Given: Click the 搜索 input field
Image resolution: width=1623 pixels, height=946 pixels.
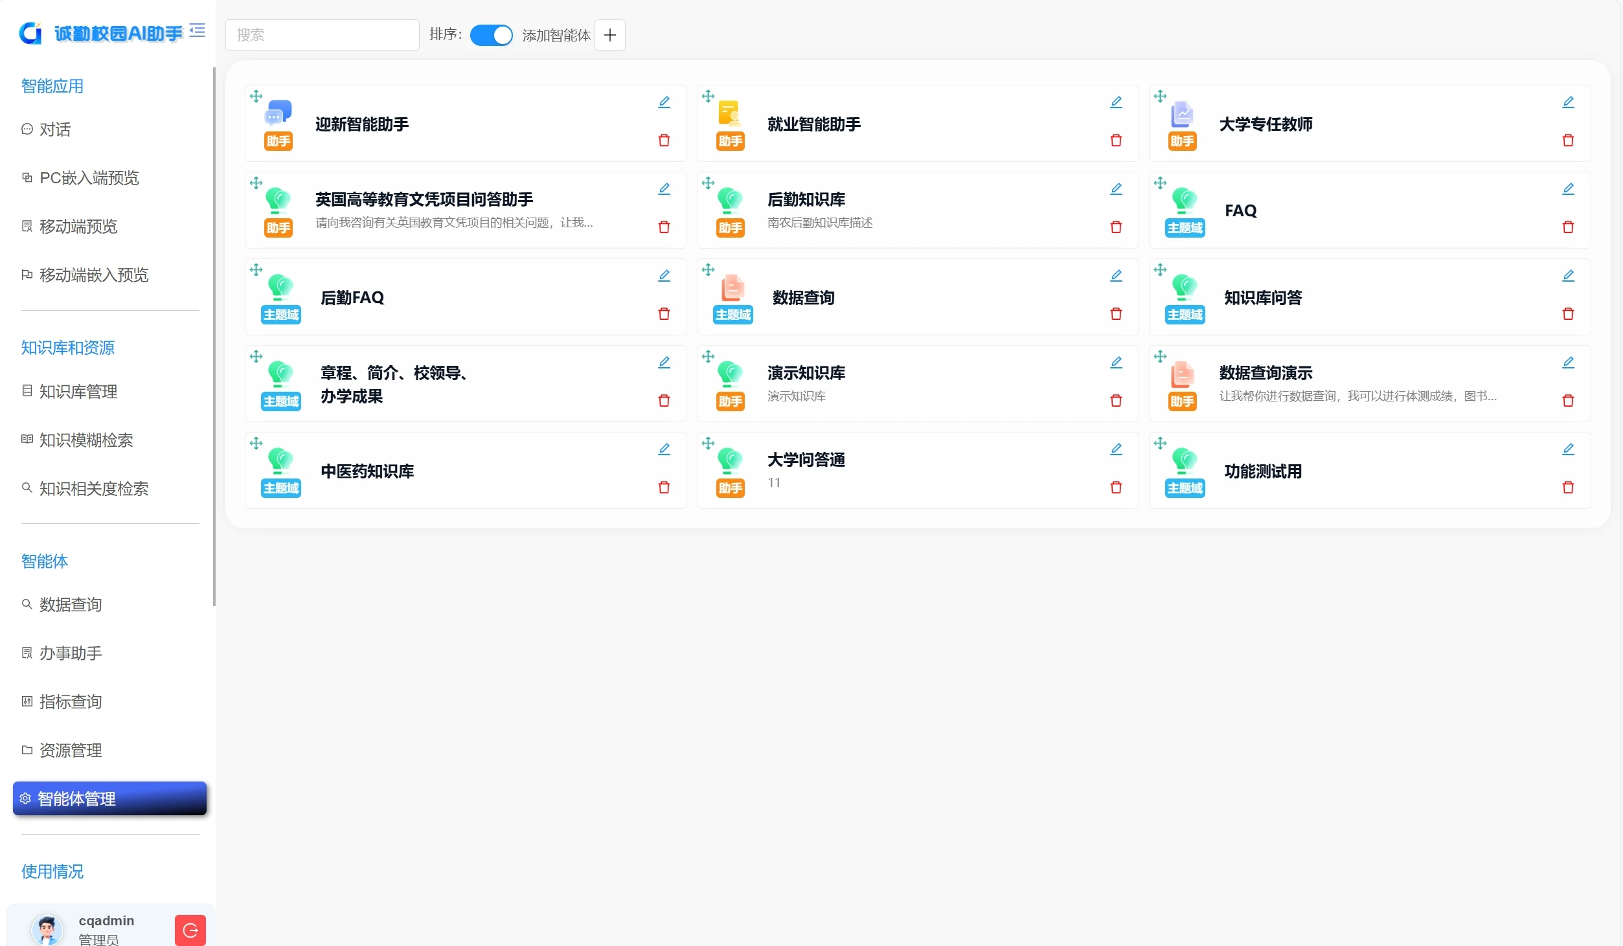Looking at the screenshot, I should [x=322, y=35].
